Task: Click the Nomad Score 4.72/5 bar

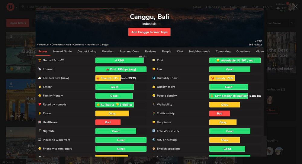Action: tap(119, 60)
